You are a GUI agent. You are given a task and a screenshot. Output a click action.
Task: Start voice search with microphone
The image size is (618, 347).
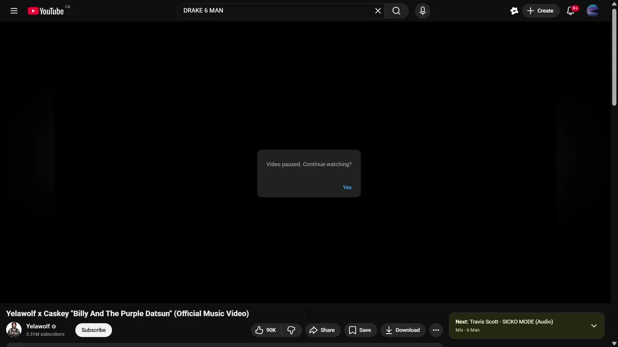tap(422, 11)
